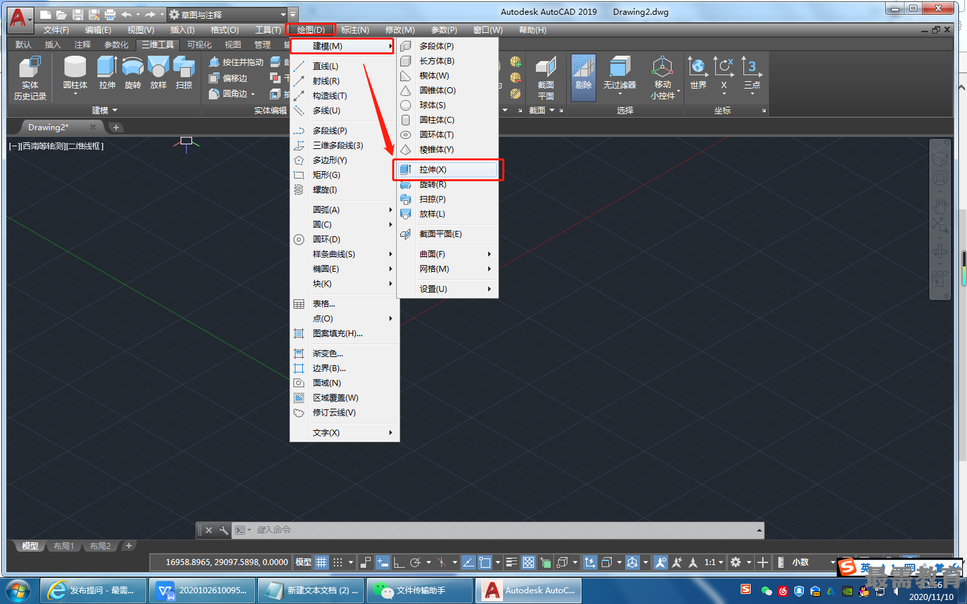967x604 pixels.
Task: Switch to the 可视化 ribbon tab
Action: coord(199,45)
